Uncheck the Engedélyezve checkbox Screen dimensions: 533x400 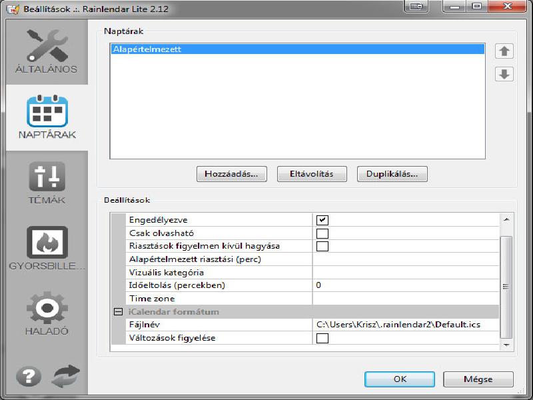click(x=322, y=220)
